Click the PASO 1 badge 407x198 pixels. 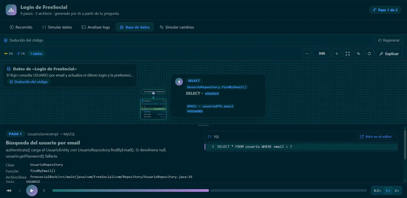point(15,134)
